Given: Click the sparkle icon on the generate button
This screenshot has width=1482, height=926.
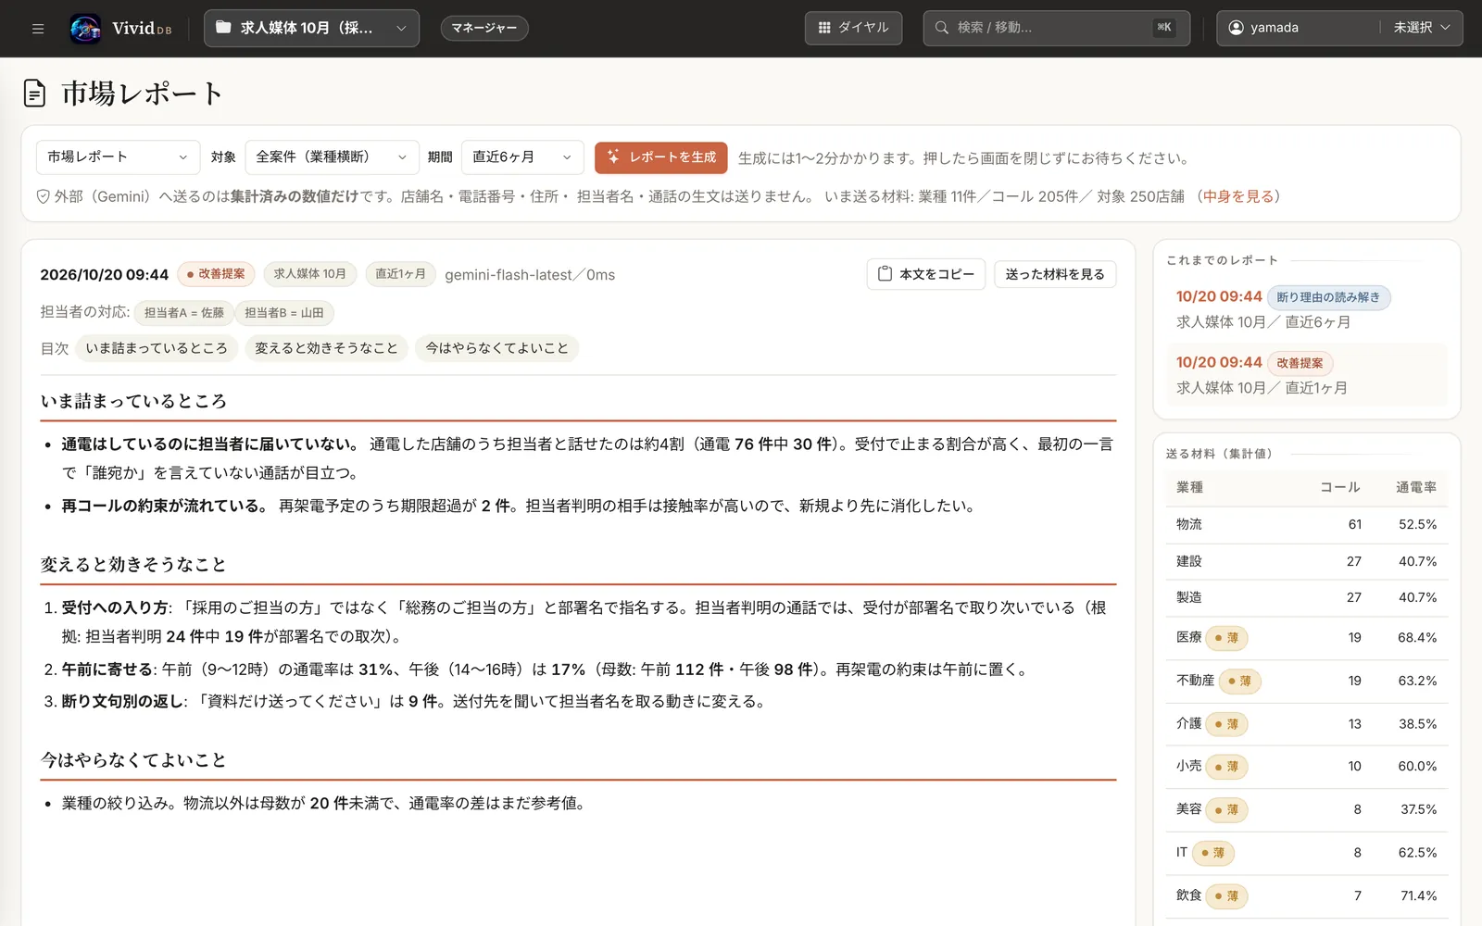Looking at the screenshot, I should point(613,157).
